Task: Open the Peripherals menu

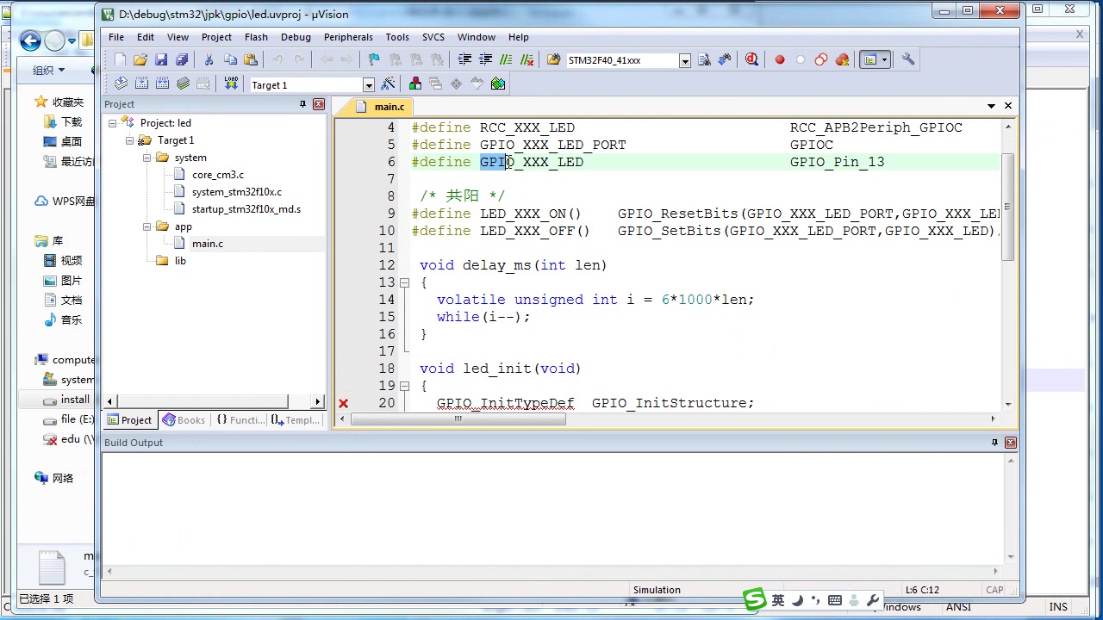Action: click(348, 37)
